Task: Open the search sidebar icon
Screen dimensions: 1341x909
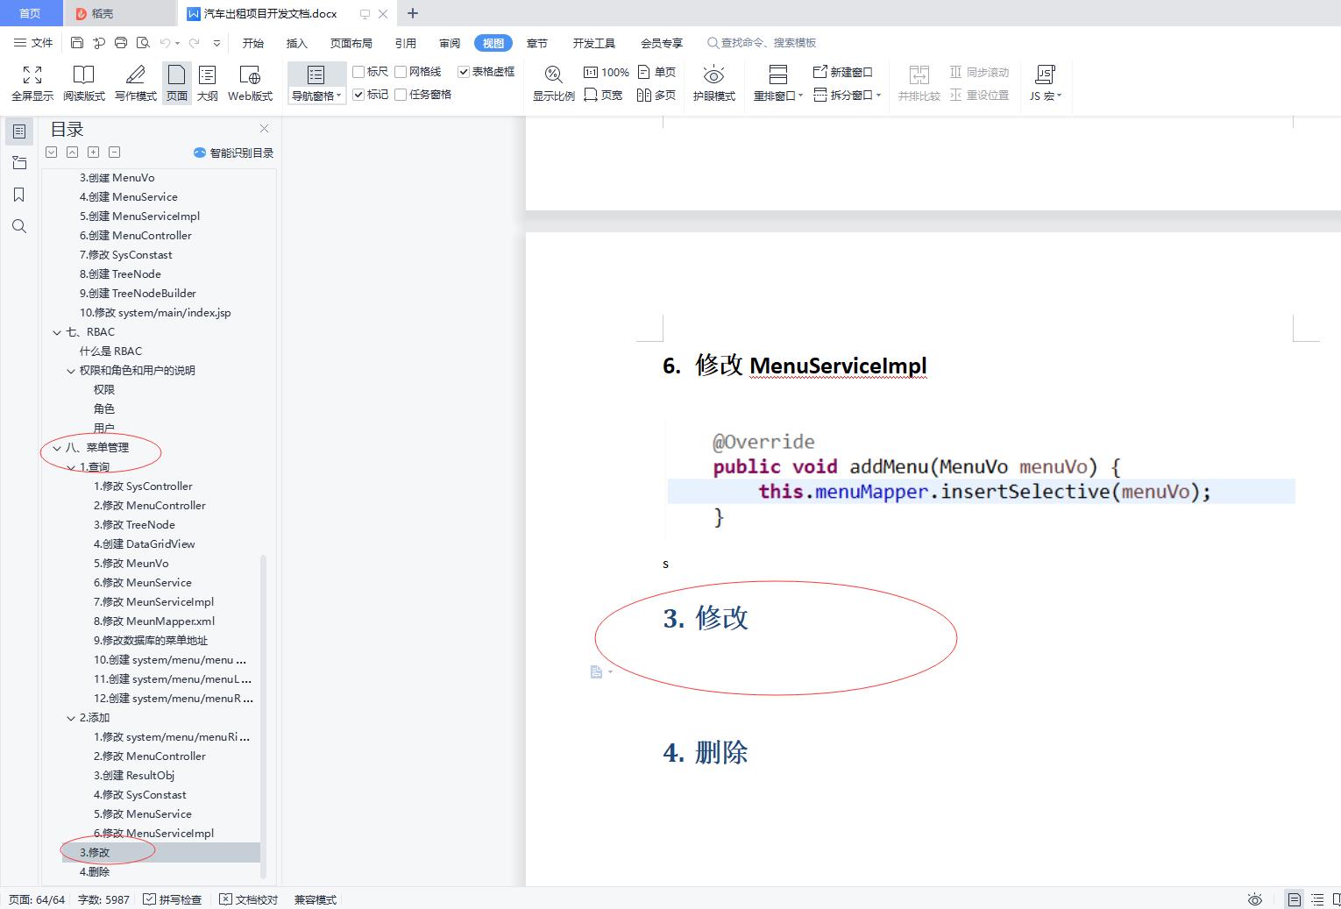Action: [x=18, y=226]
